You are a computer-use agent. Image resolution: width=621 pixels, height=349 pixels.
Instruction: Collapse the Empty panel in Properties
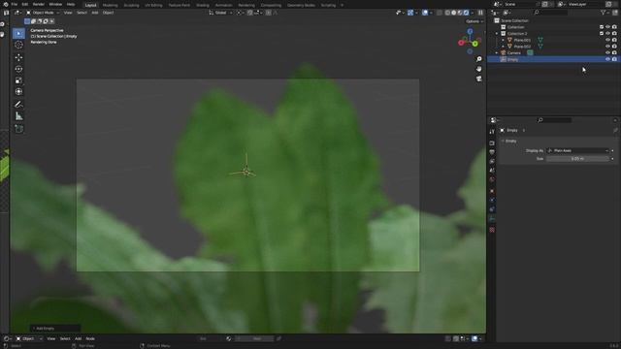(x=503, y=141)
